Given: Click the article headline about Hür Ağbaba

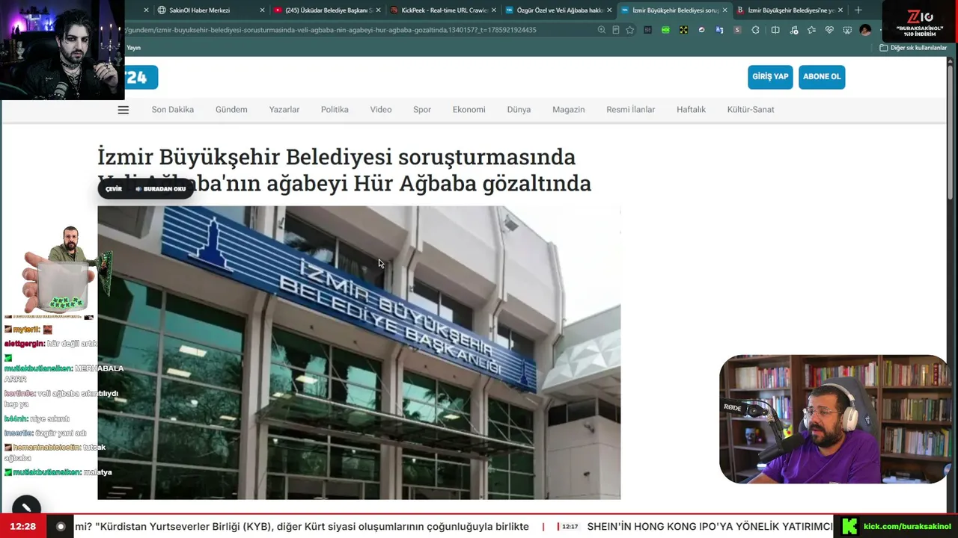Looking at the screenshot, I should coord(344,170).
